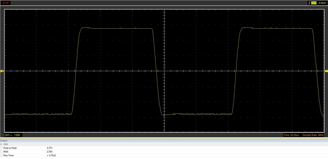The image size is (328, 159).
Task: Click the CH1 label in Output tree
Action: [x=6, y=144]
